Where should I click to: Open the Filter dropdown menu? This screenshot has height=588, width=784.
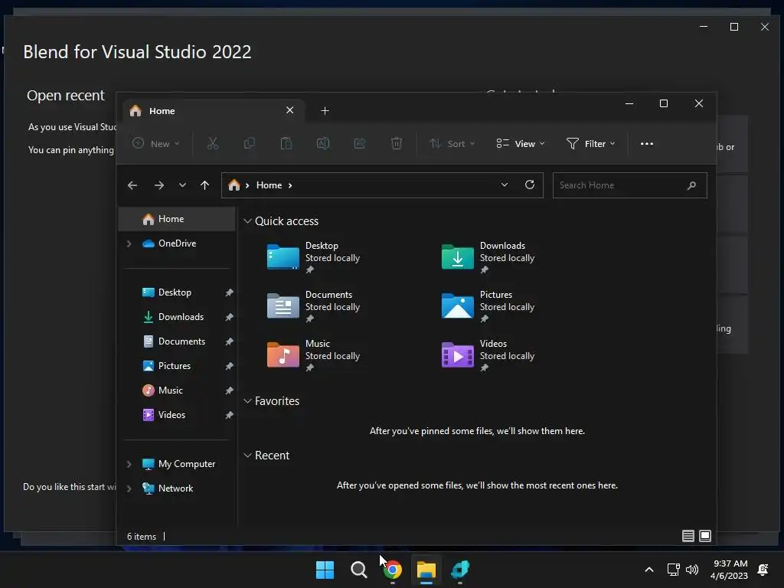tap(590, 143)
